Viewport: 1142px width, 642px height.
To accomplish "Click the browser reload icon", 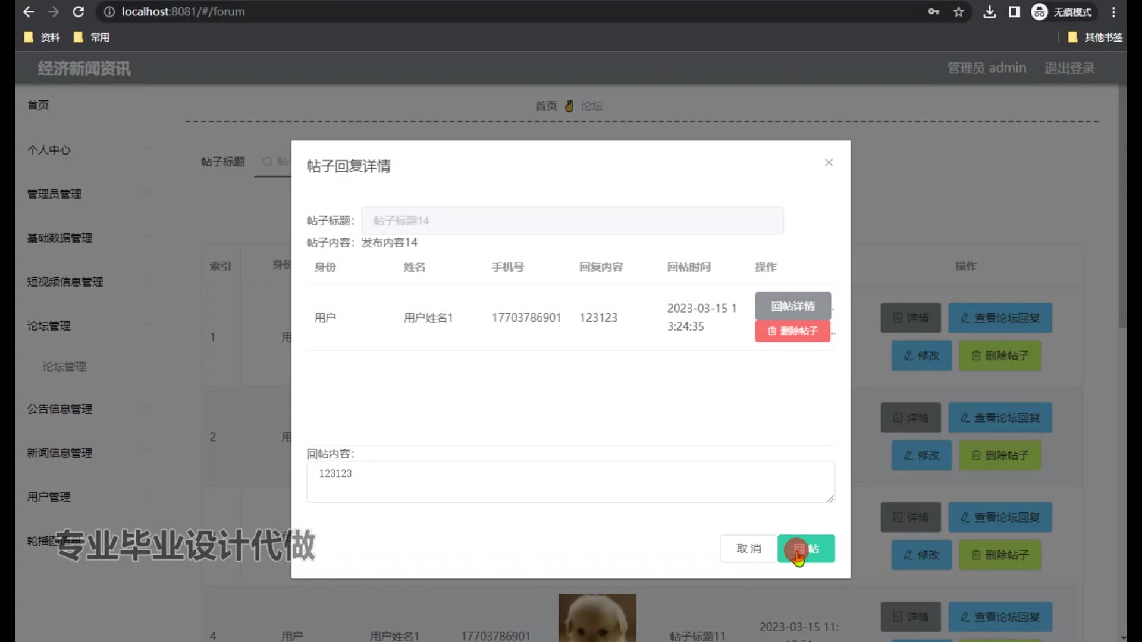I will point(78,12).
